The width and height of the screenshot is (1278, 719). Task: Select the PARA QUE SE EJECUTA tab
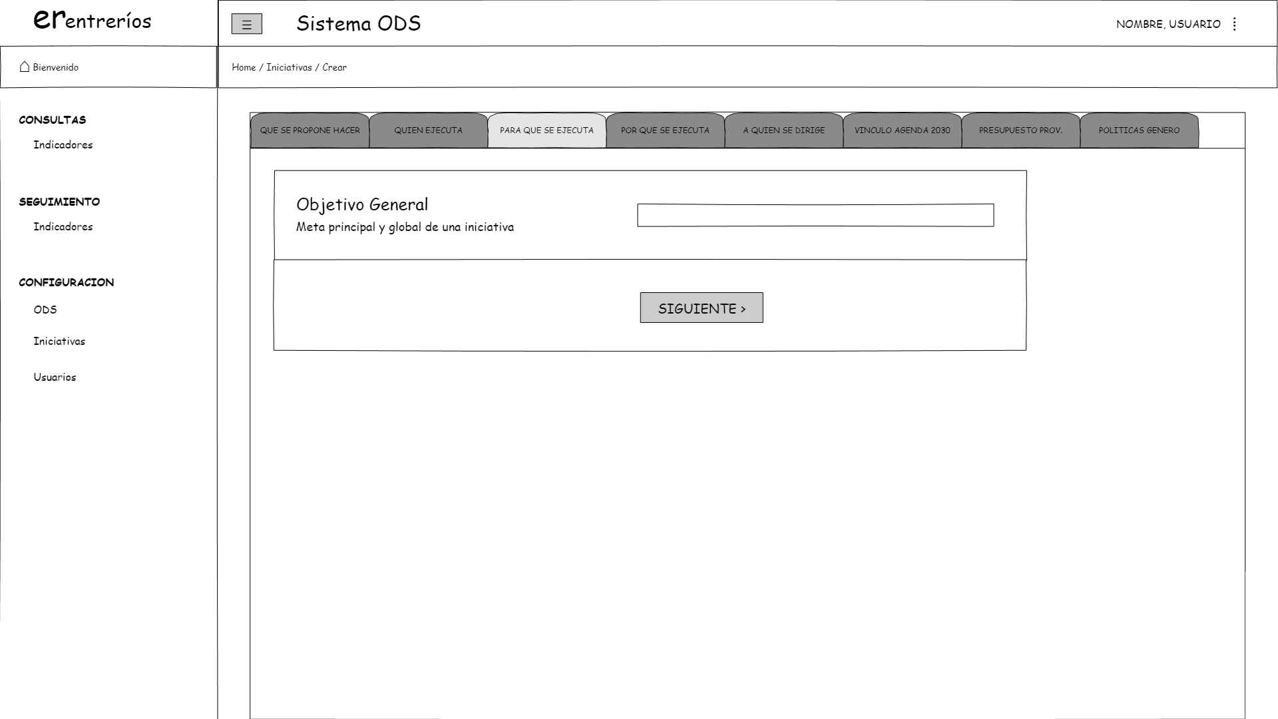546,130
